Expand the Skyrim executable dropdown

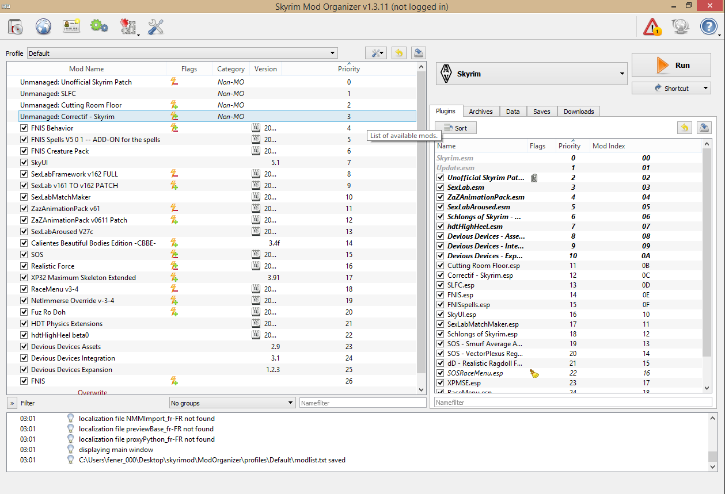pyautogui.click(x=621, y=74)
